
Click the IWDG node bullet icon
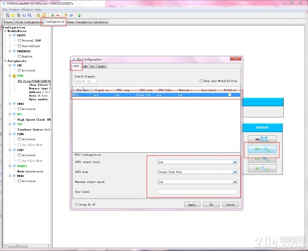(14, 104)
